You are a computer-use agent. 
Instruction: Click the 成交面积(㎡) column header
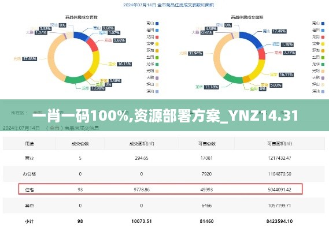(x=142, y=144)
